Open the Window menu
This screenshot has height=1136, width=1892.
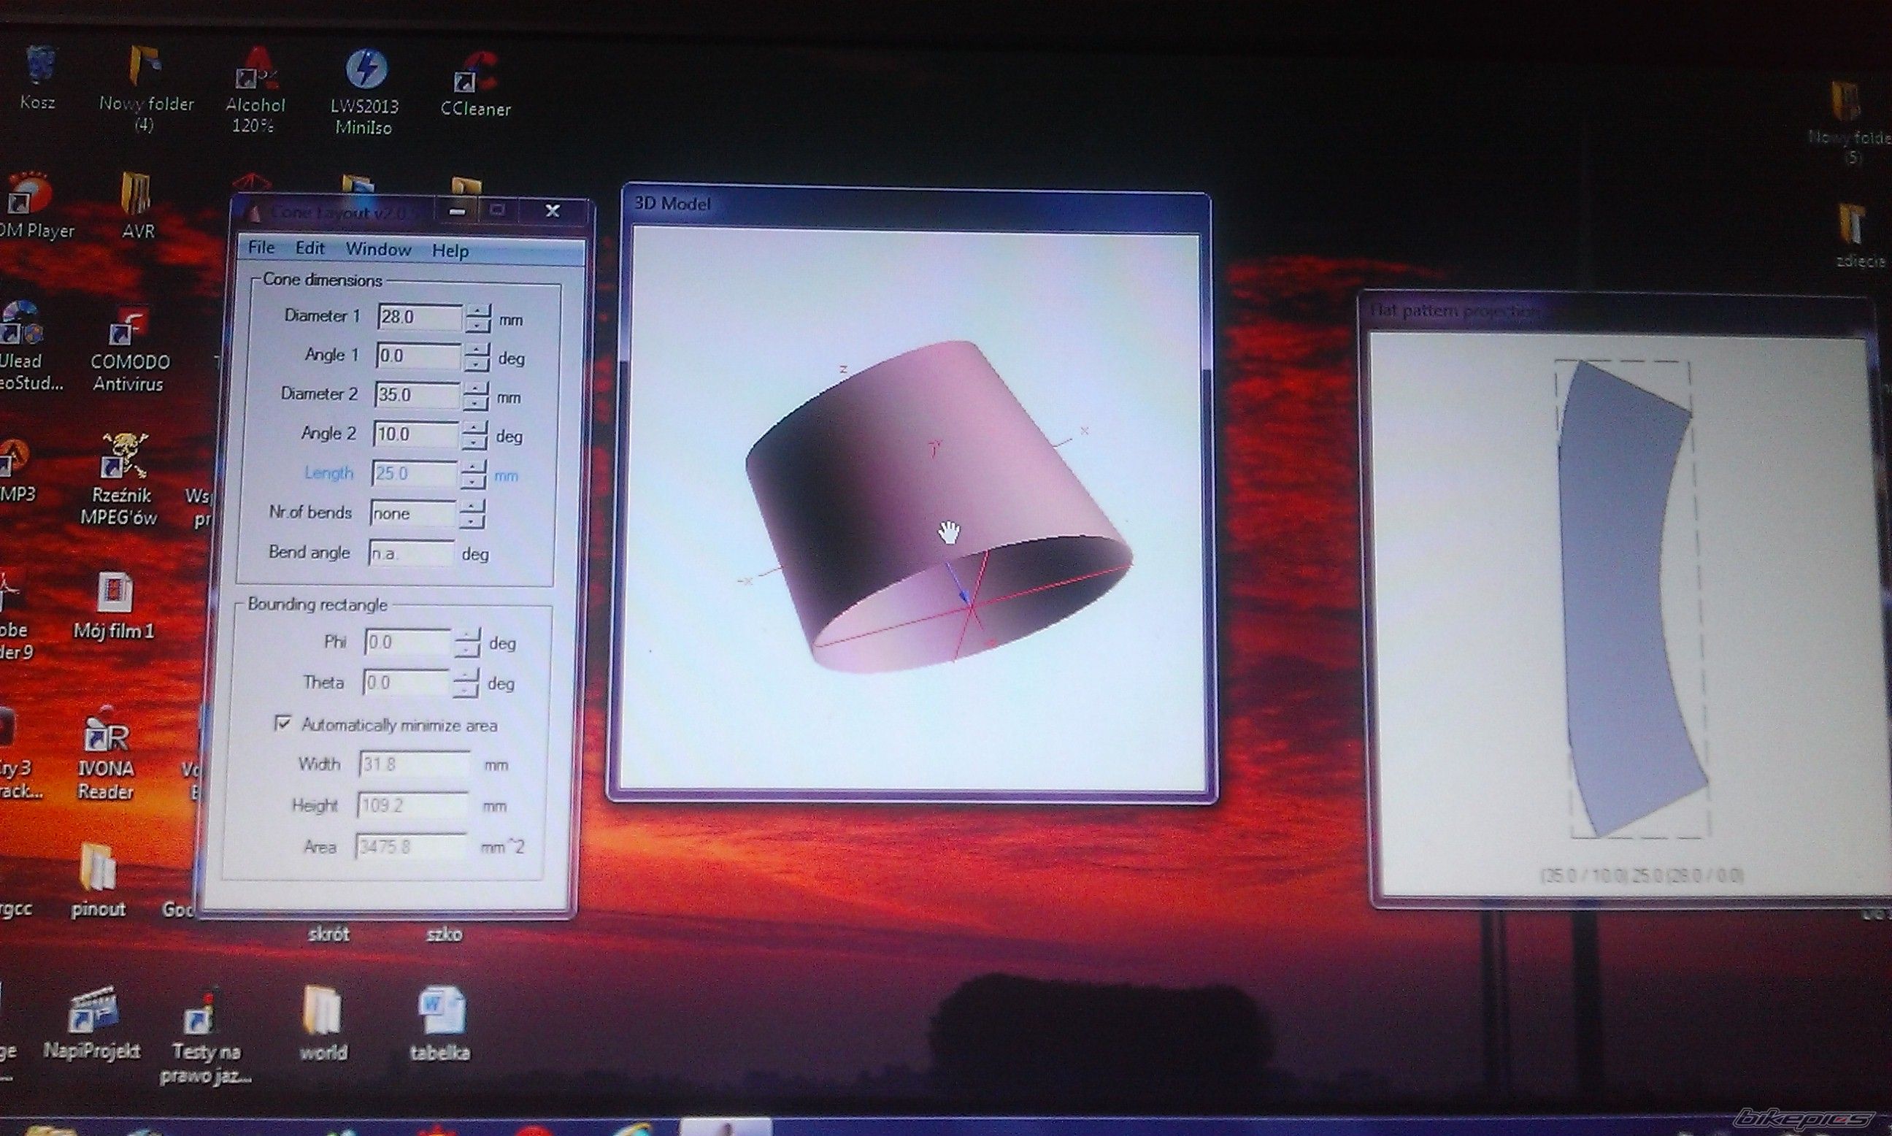point(378,250)
